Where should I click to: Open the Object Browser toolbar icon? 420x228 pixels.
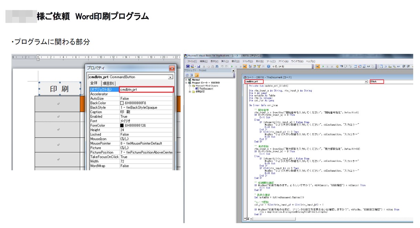[259, 66]
